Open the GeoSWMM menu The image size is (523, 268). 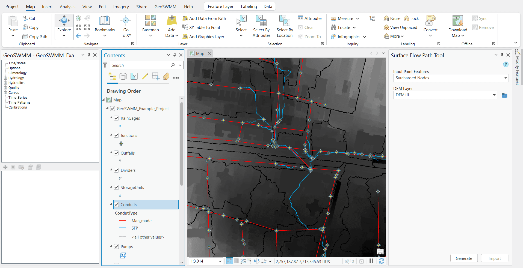(x=165, y=6)
